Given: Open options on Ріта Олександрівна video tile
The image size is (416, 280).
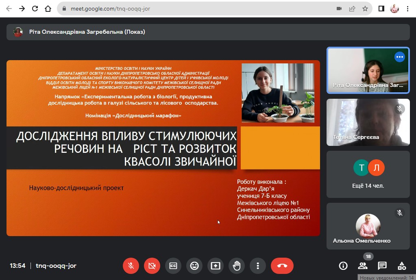Looking at the screenshot, I should (x=399, y=57).
